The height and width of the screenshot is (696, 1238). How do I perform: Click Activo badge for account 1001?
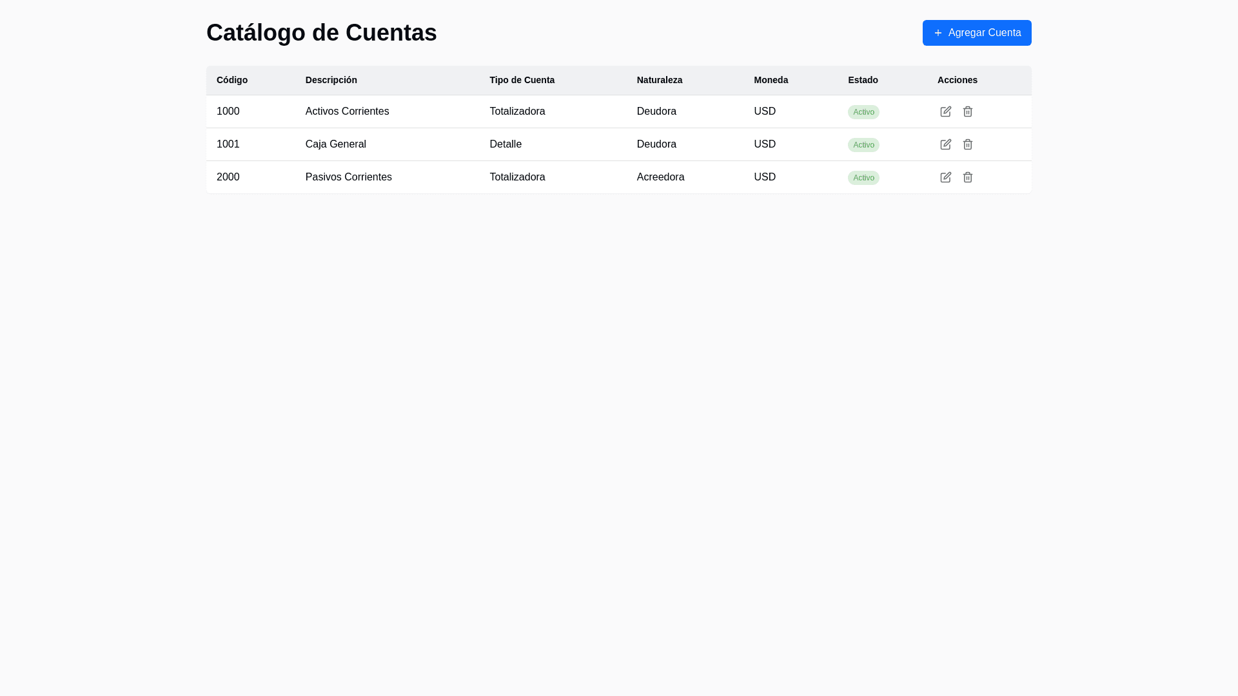[863, 145]
